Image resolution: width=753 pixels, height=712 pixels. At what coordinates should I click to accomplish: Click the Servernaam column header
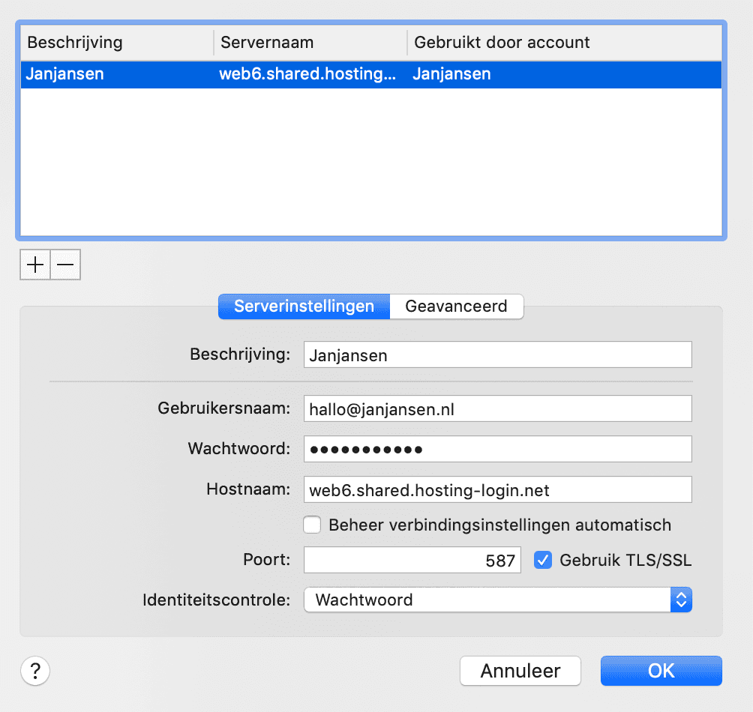[310, 42]
